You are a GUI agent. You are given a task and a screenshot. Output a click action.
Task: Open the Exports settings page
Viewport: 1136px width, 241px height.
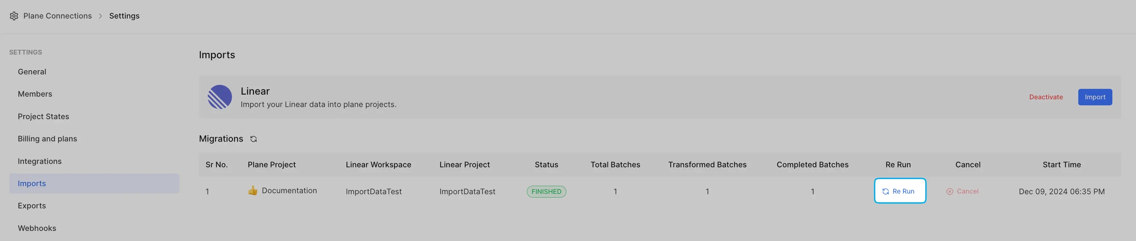tap(32, 206)
